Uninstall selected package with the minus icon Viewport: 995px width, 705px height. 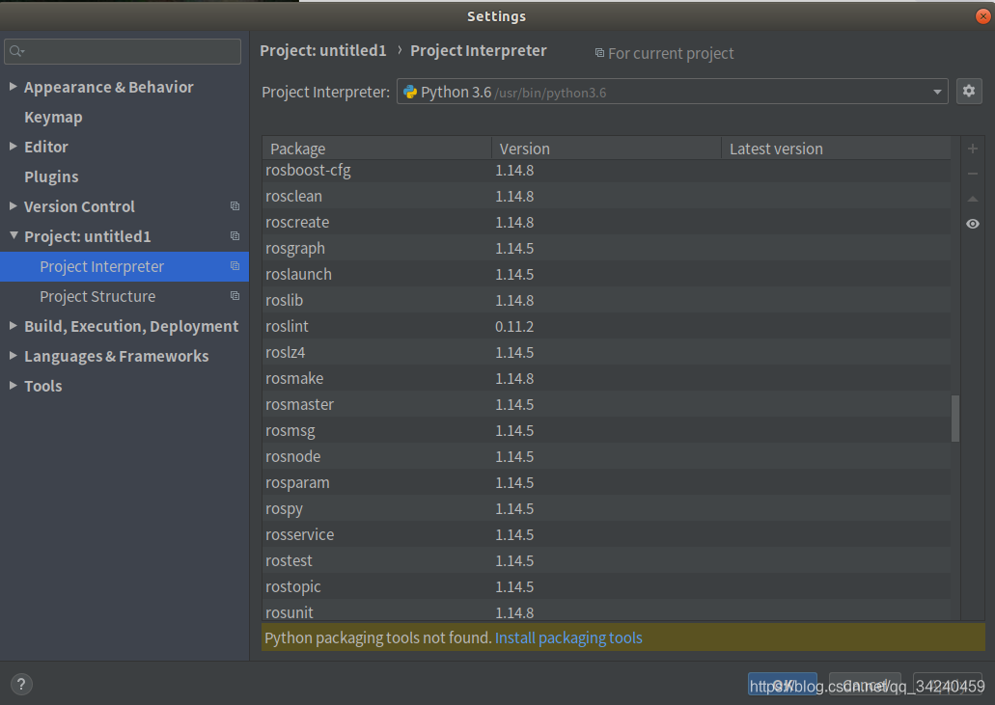[x=973, y=174]
